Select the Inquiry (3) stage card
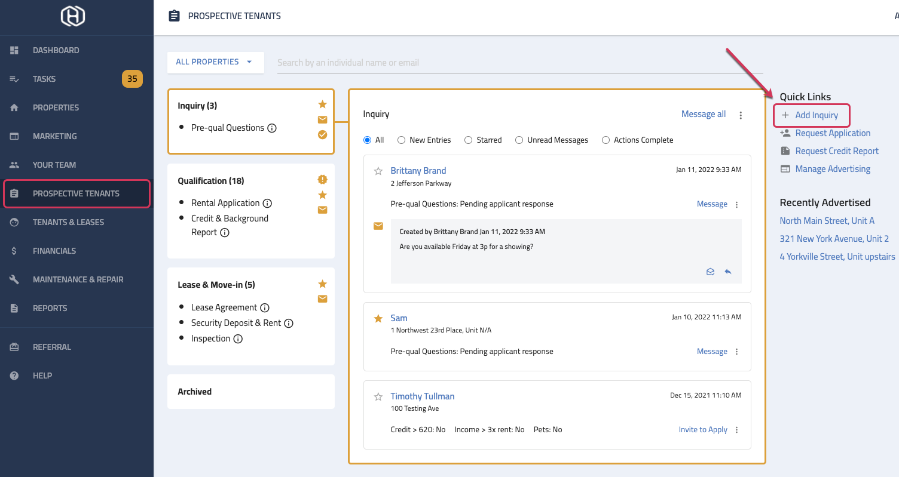This screenshot has height=477, width=899. [x=251, y=122]
